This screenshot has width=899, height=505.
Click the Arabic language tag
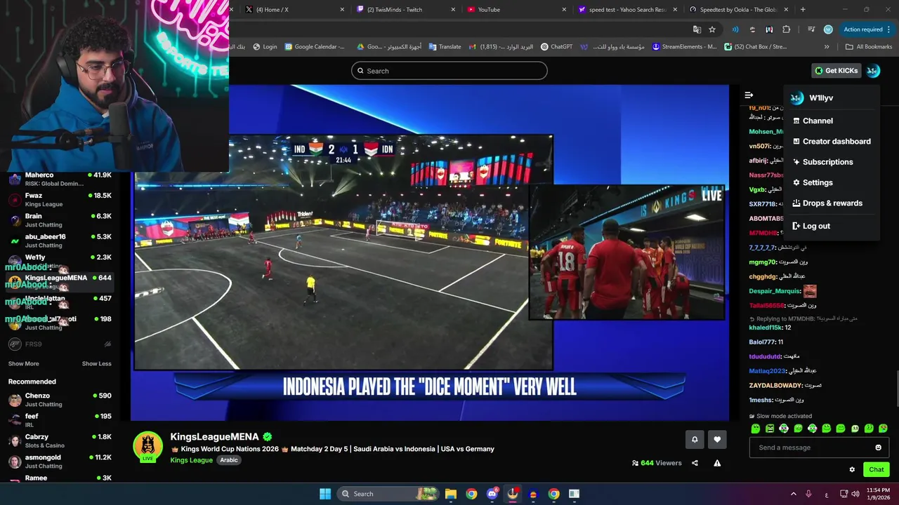point(229,460)
